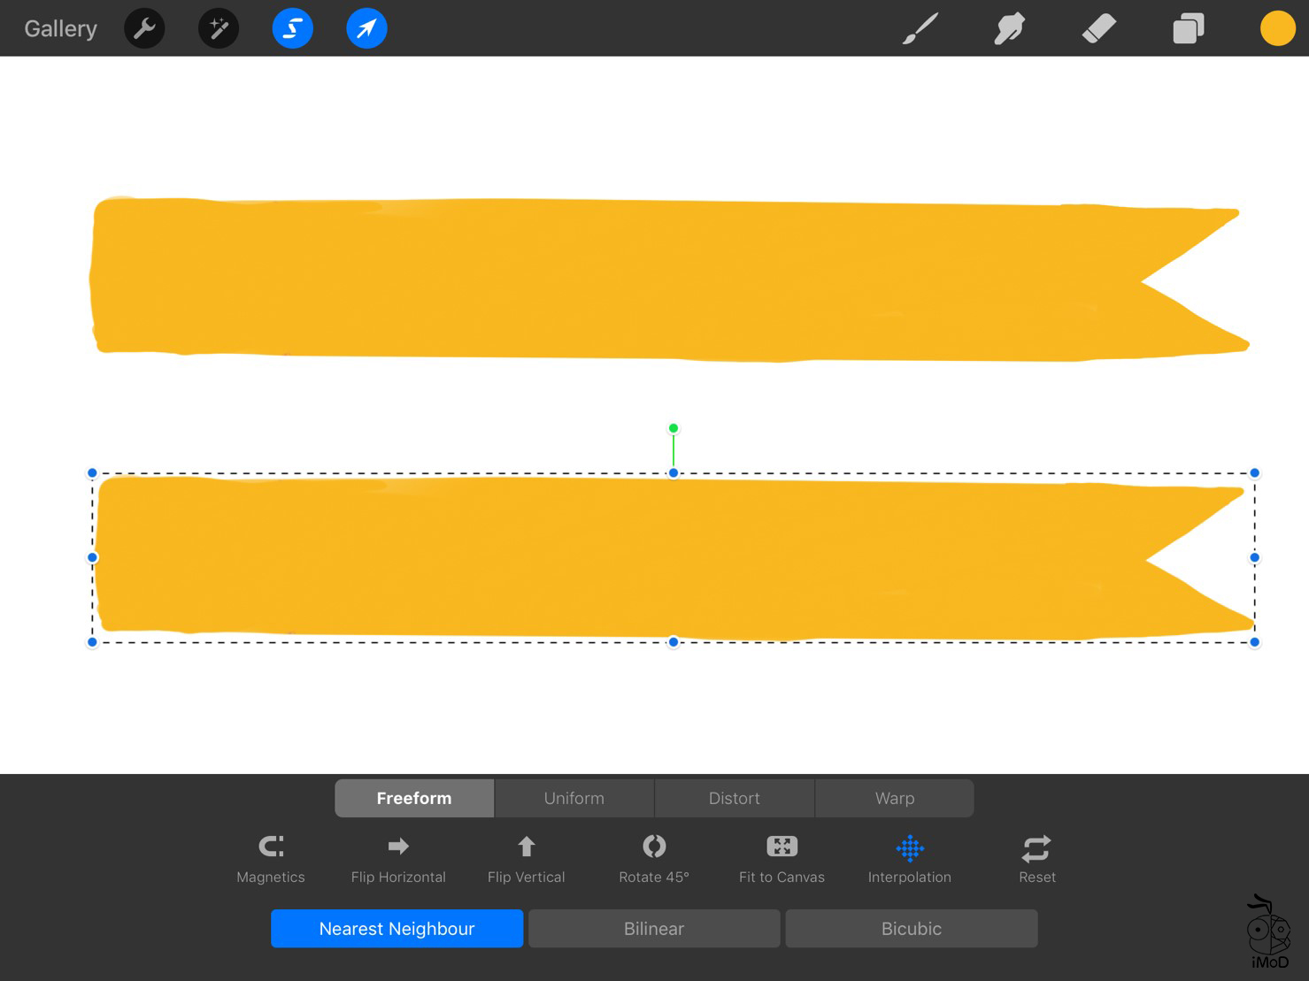The image size is (1309, 981).
Task: Open the Actions wrench menu
Action: 143,27
